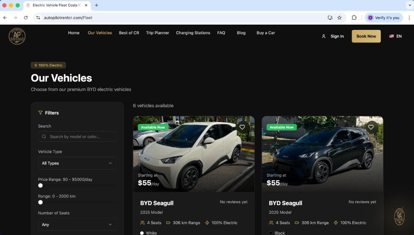Open white BYD Seagull title
Image resolution: width=414 pixels, height=235 pixels.
tap(157, 203)
